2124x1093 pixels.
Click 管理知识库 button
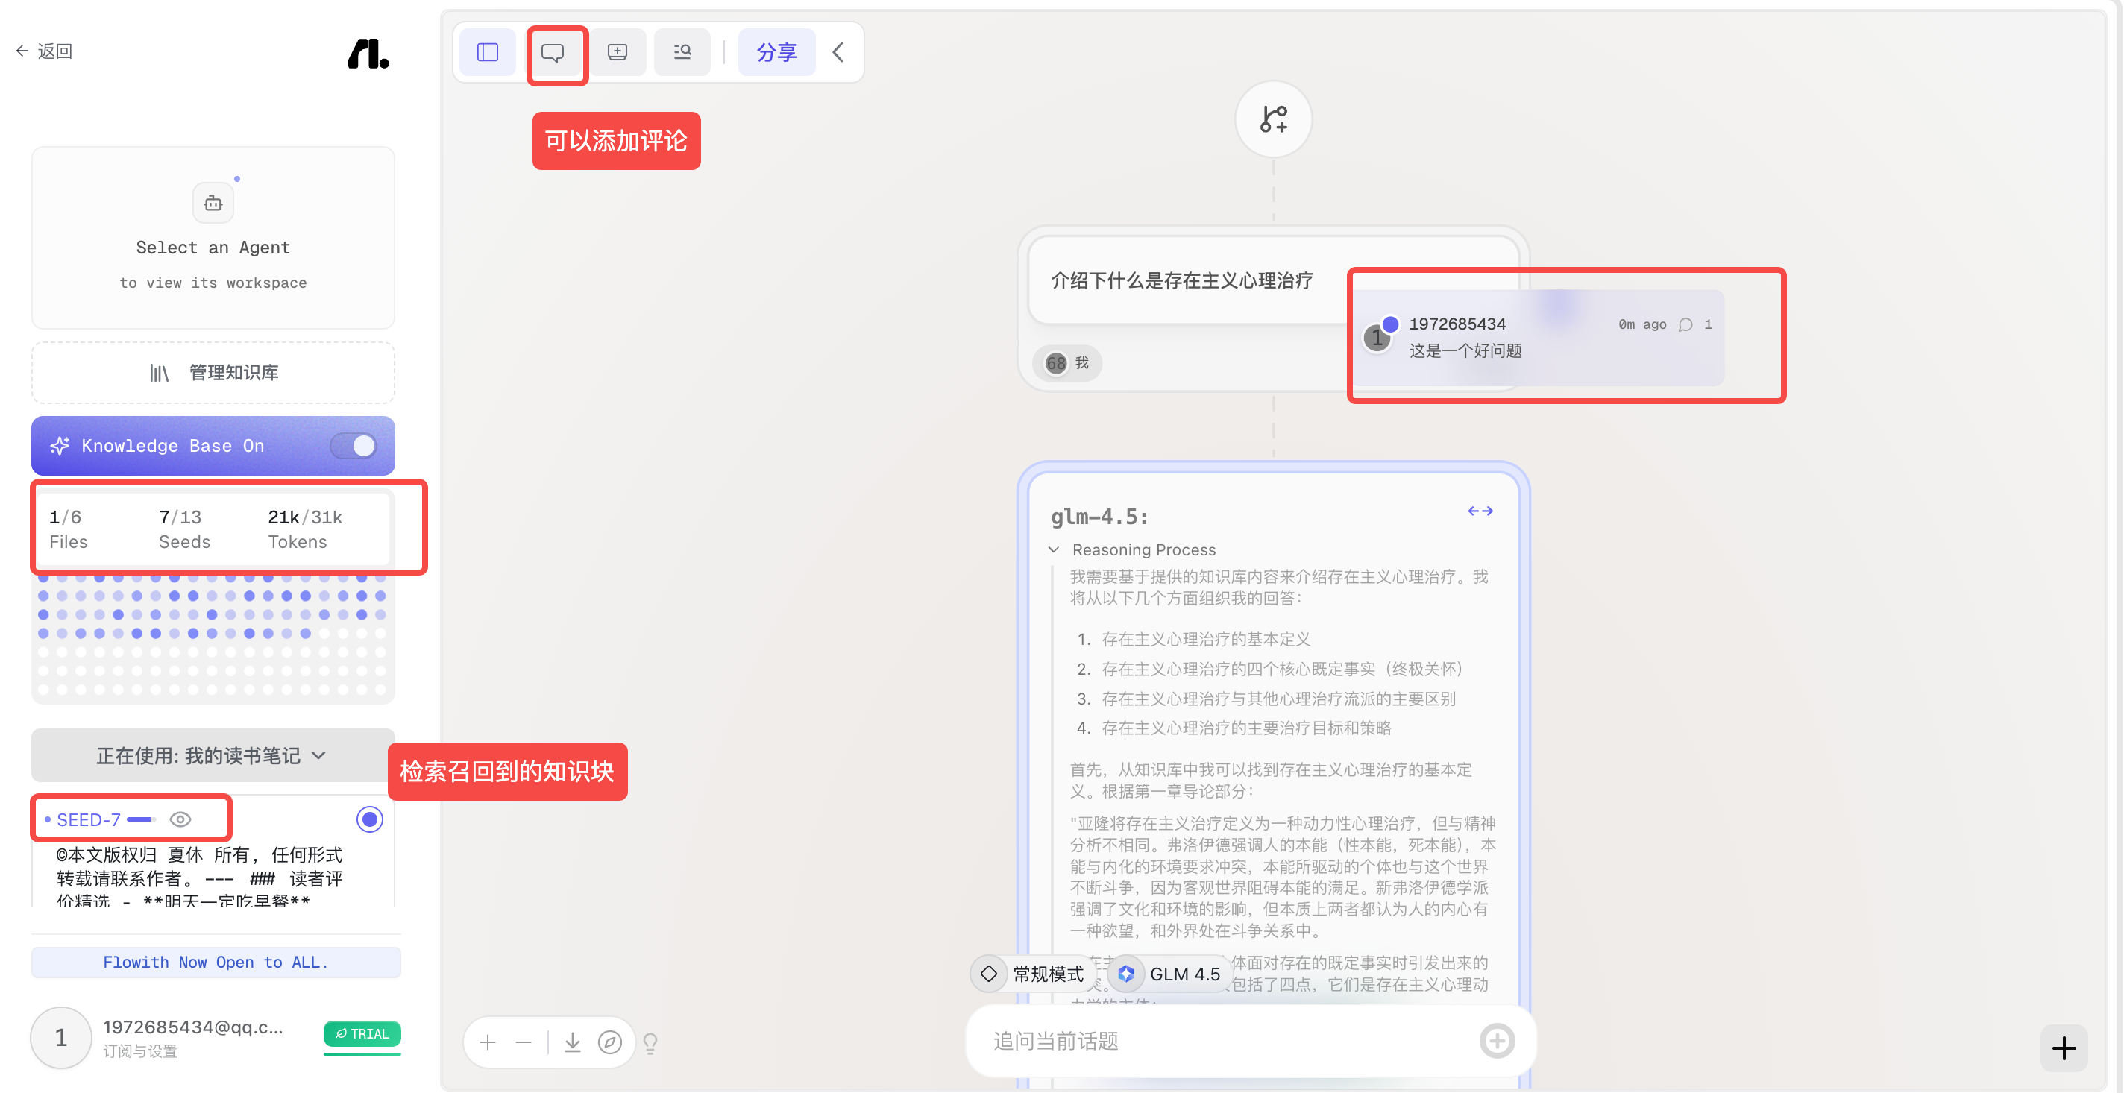point(213,373)
